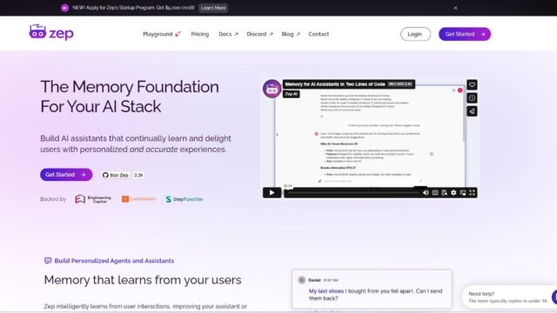
Task: Dismiss the startup program announcement banner
Action: [455, 8]
